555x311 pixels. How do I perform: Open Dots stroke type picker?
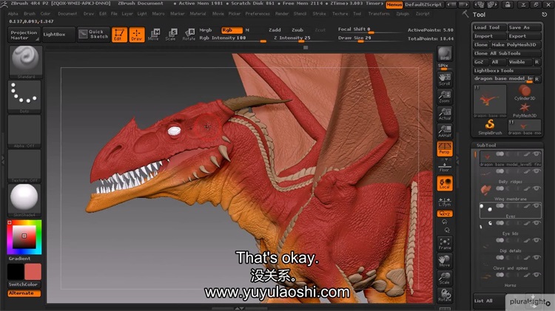(24, 97)
